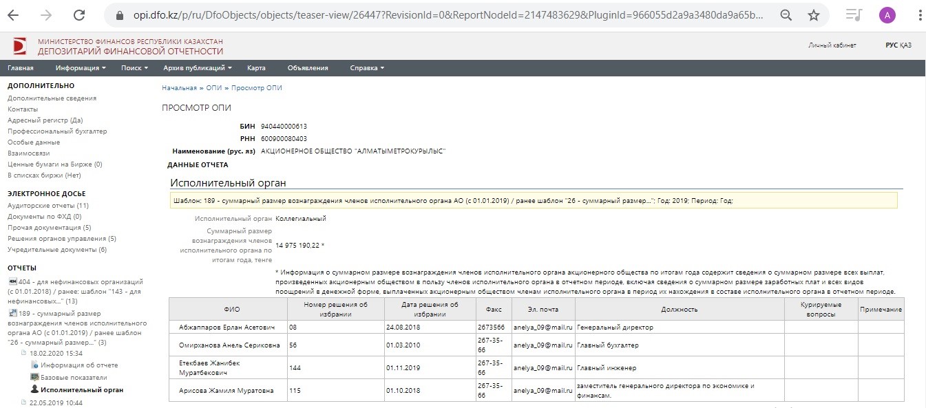
Task: Open the media control icon in browser toolbar
Action: [x=854, y=15]
